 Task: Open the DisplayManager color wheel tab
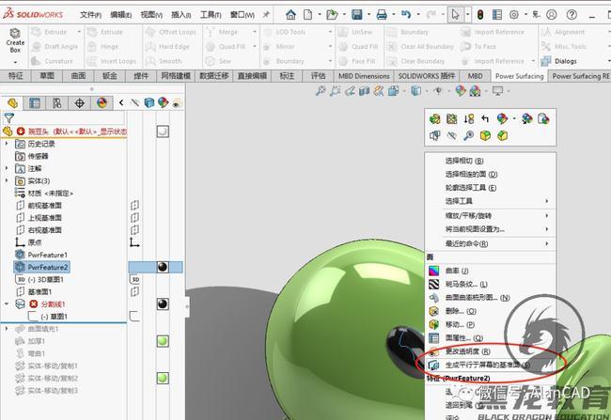pyautogui.click(x=102, y=103)
